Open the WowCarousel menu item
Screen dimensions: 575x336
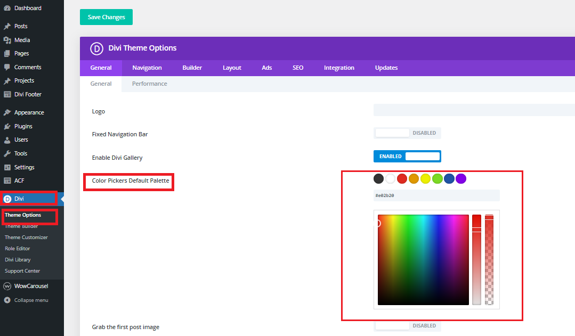pyautogui.click(x=32, y=286)
